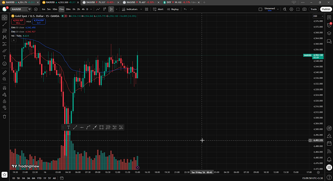Open the Trade panel button

tap(314, 9)
